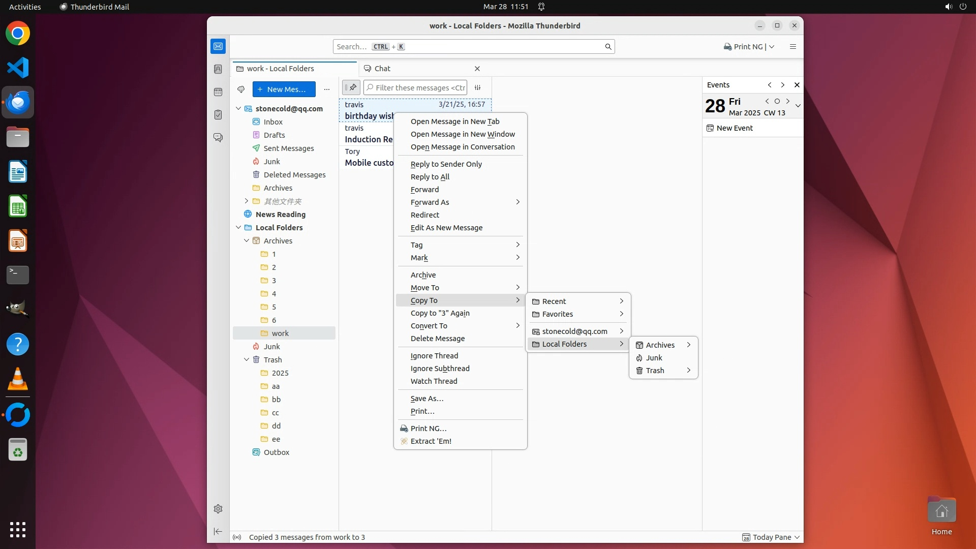Image resolution: width=976 pixels, height=549 pixels.
Task: Collapse the Trash folder tree
Action: click(247, 360)
